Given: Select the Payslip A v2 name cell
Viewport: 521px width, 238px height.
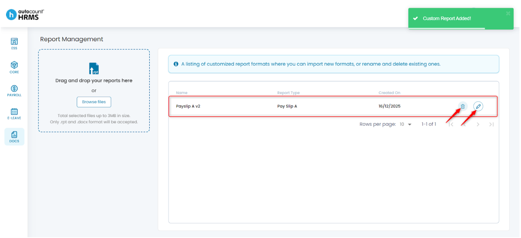Looking at the screenshot, I should click(x=188, y=106).
